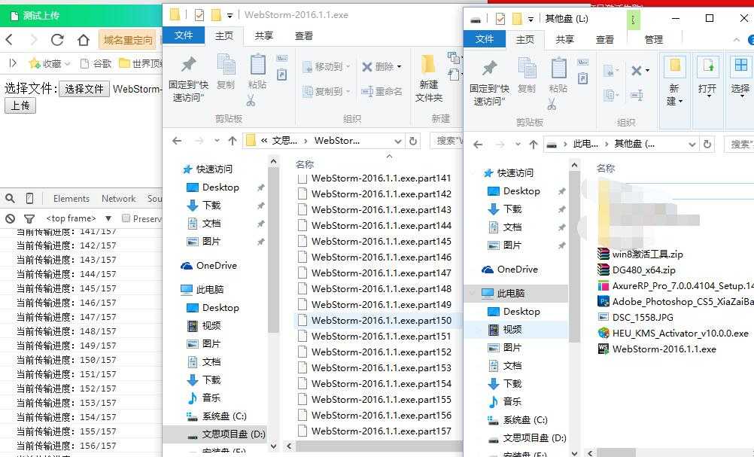Viewport: 754px width, 457px height.
Task: Click 打开 open icon in 其他盘 ribbon
Action: coord(707,77)
